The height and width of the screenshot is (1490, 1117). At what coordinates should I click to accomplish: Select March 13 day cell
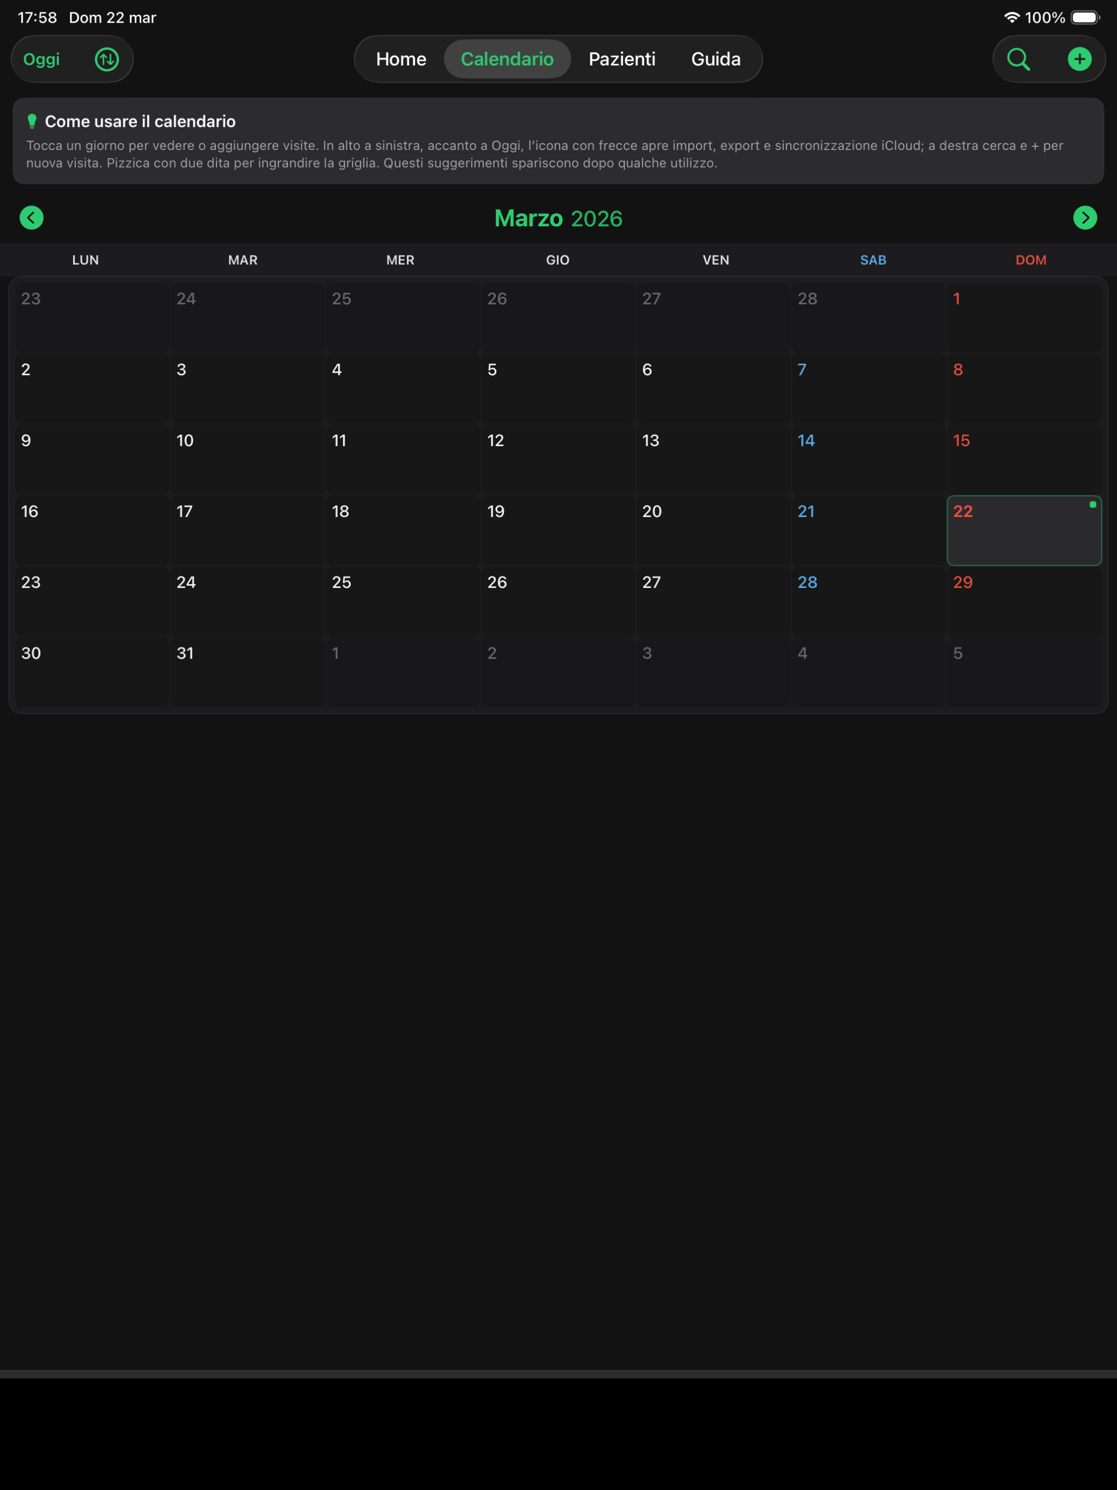click(714, 459)
